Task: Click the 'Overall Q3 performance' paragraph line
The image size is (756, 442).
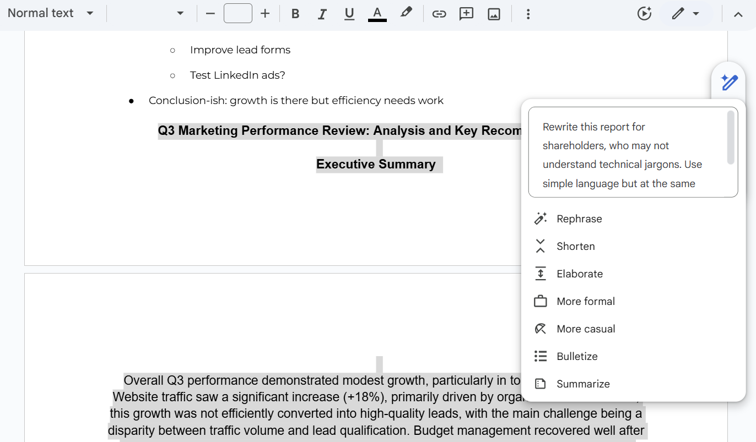Action: [322, 380]
